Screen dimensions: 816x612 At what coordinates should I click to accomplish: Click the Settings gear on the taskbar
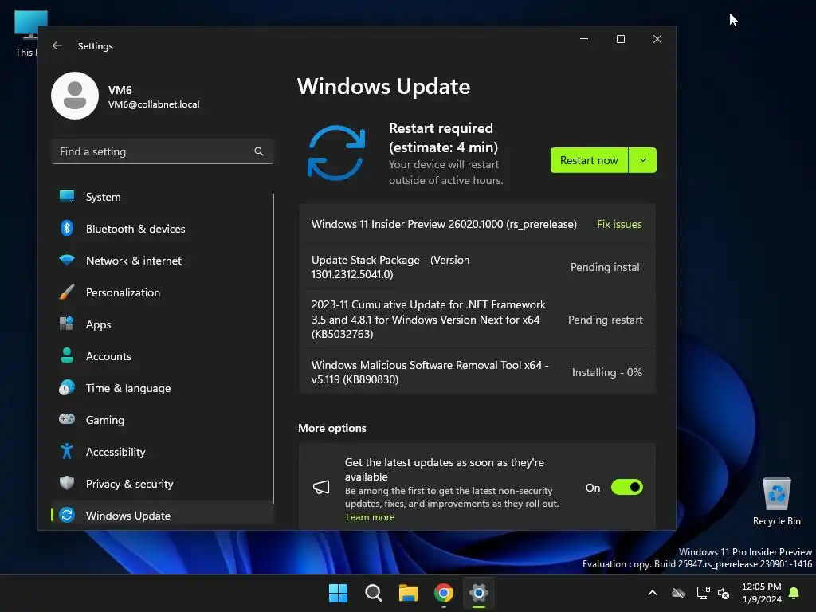(479, 593)
